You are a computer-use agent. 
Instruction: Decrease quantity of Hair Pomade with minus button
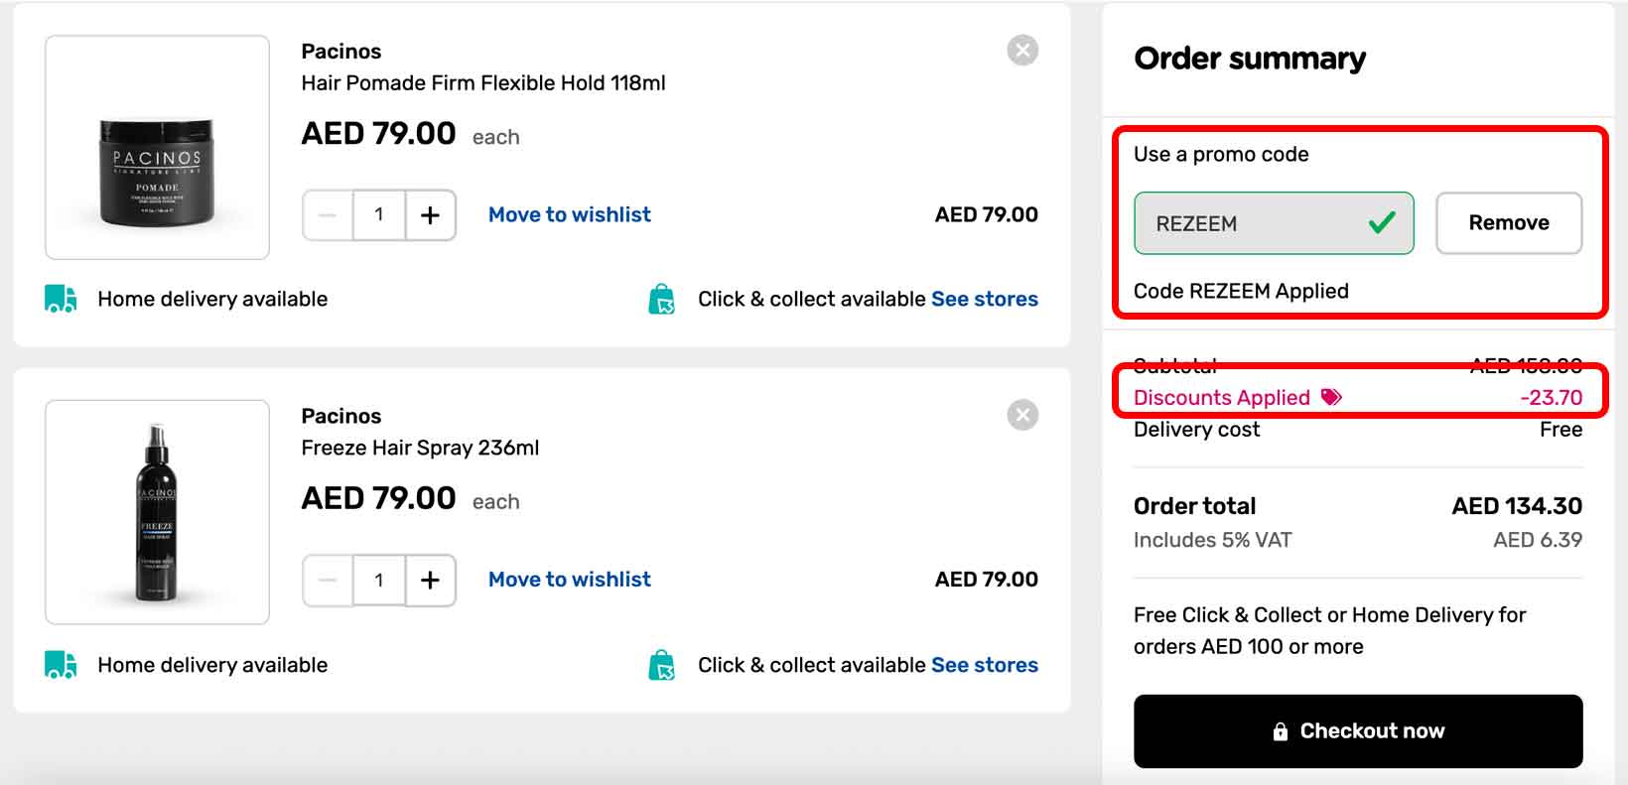coord(327,214)
